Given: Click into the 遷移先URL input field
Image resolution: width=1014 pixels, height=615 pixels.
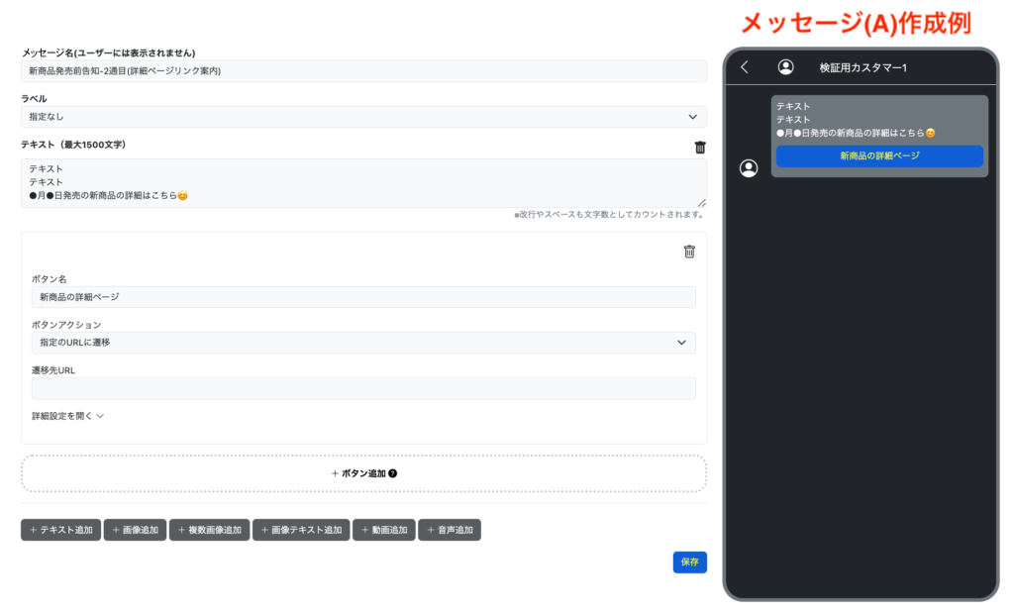Looking at the screenshot, I should 363,388.
